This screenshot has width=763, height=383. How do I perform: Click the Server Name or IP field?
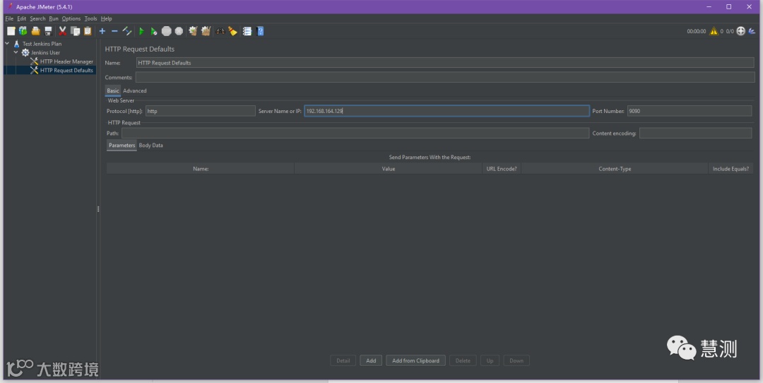tap(446, 111)
